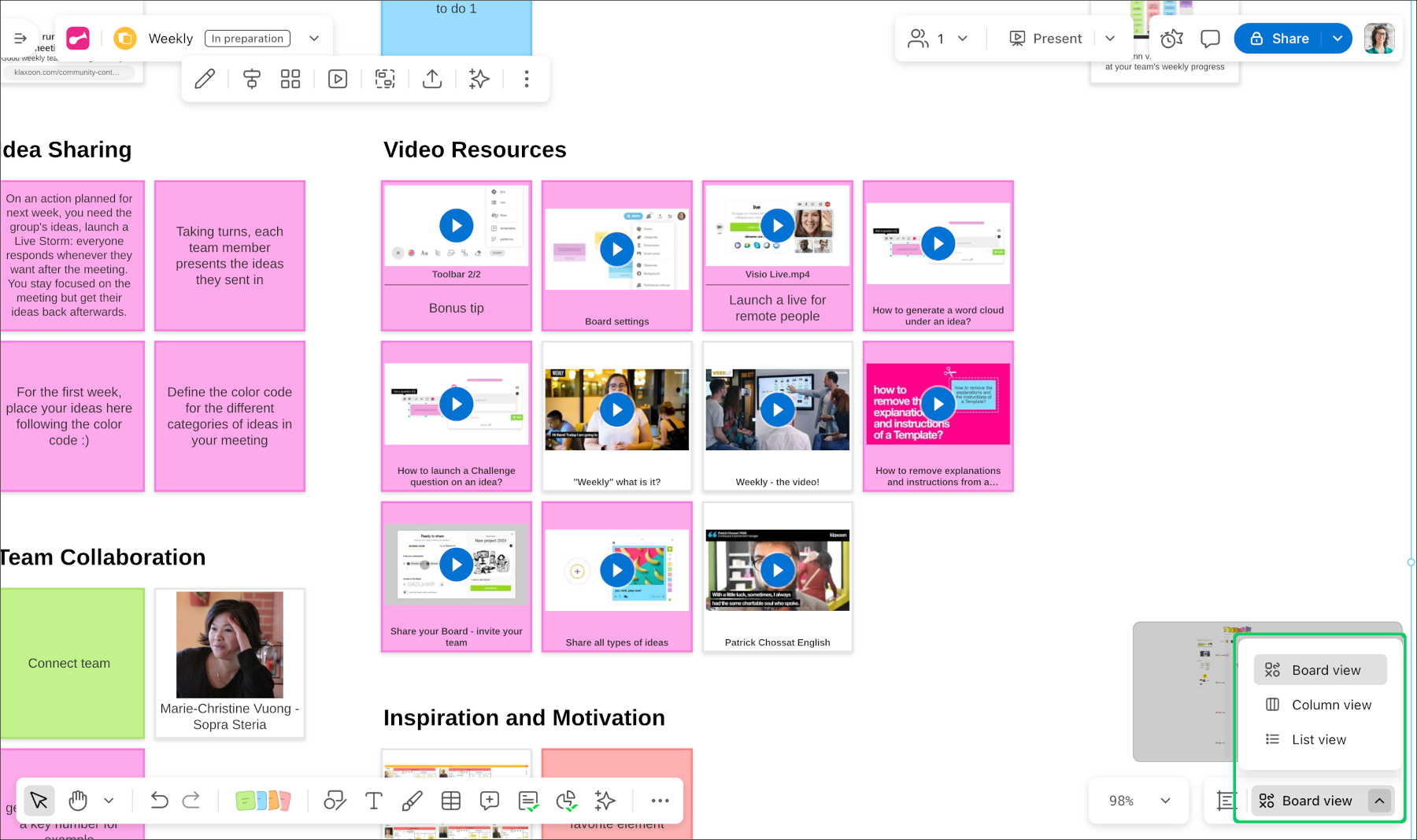Image resolution: width=1417 pixels, height=840 pixels.
Task: Open the Present options dropdown arrow
Action: click(x=1110, y=39)
